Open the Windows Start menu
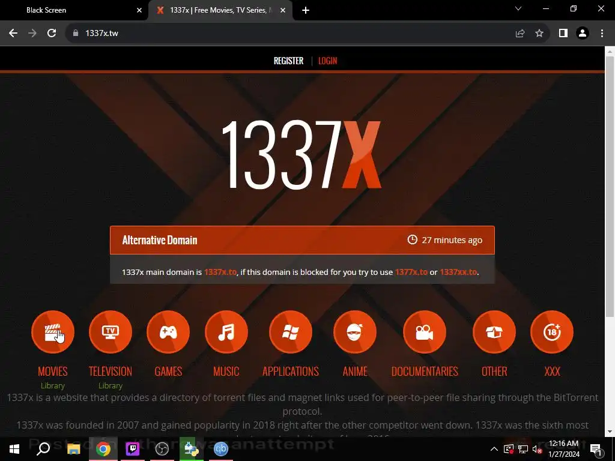Screen dimensions: 615x461 tap(14, 449)
